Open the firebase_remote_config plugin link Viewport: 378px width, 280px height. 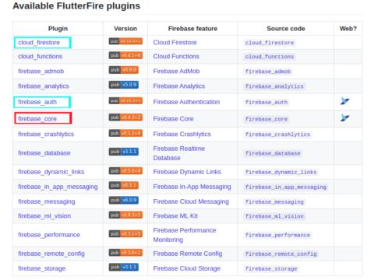tap(51, 254)
